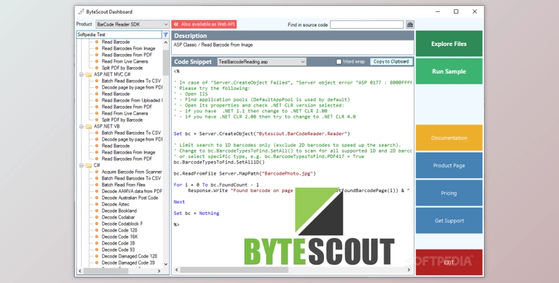Select Acquire Barcode From Scanner
The height and width of the screenshot is (283, 559).
pos(132,172)
